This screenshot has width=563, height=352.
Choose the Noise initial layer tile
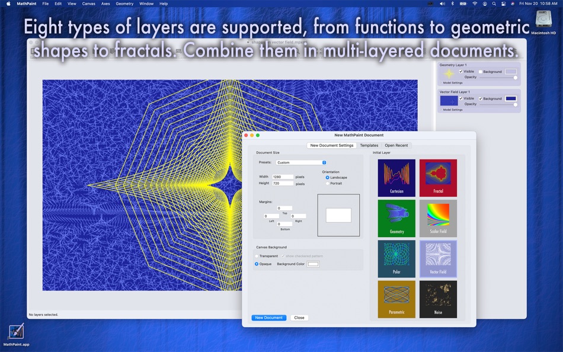[x=438, y=299]
